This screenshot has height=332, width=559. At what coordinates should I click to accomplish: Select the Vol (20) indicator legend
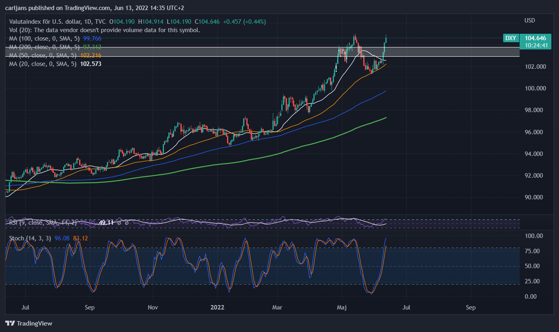pyautogui.click(x=104, y=30)
